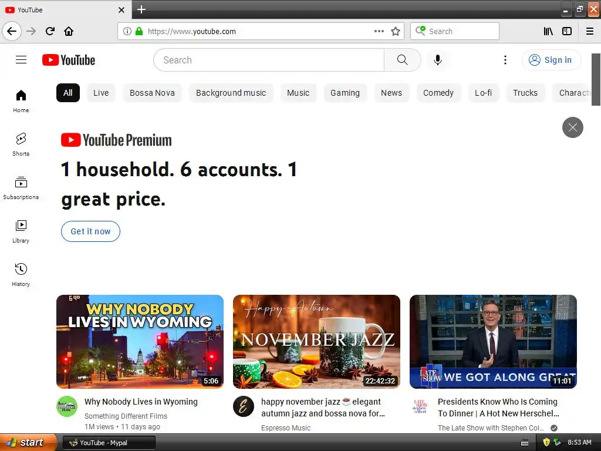Select the Background music filter chip
This screenshot has height=451, width=601.
[x=231, y=93]
